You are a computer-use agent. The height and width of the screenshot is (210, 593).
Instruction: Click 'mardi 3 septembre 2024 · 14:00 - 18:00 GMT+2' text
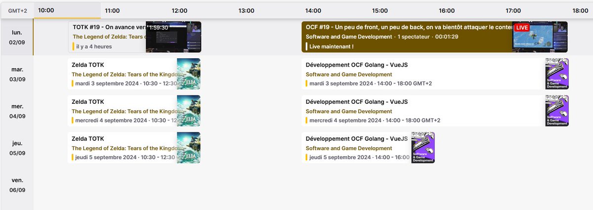tap(371, 84)
